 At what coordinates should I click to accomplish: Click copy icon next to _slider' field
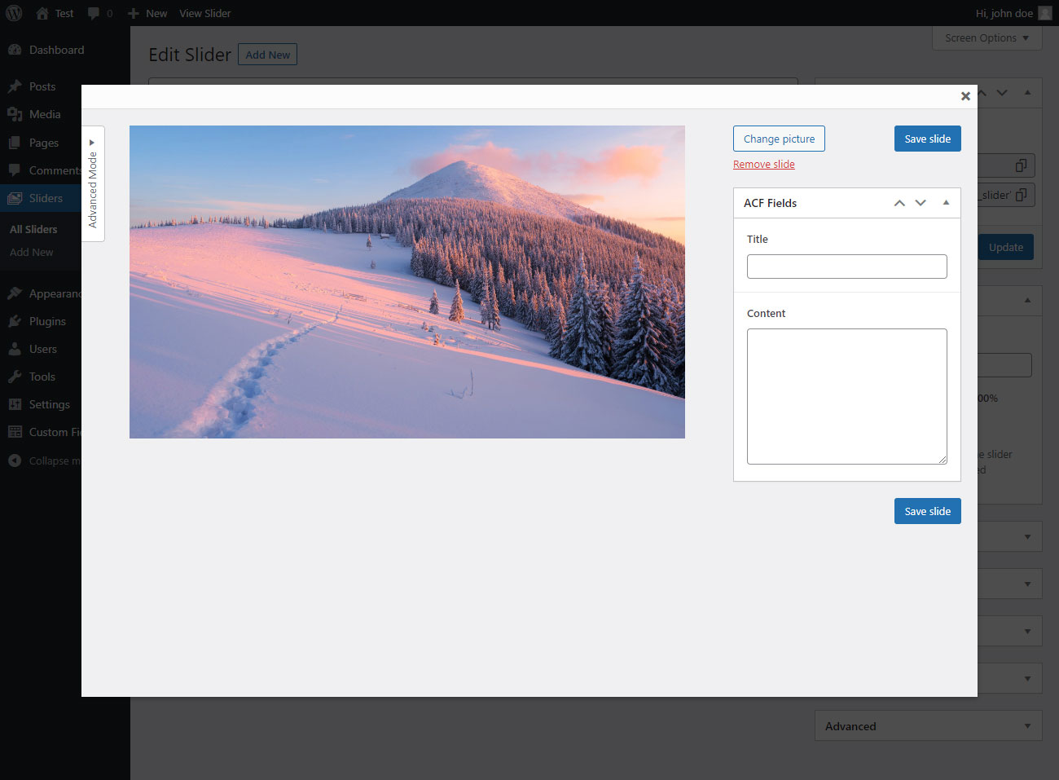(x=1021, y=195)
